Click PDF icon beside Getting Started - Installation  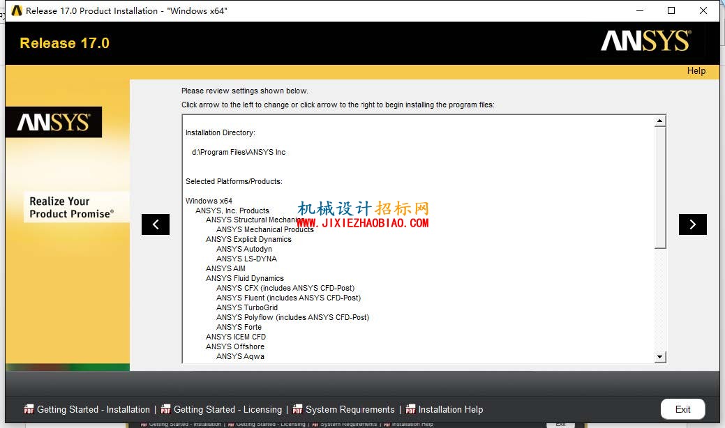[29, 410]
